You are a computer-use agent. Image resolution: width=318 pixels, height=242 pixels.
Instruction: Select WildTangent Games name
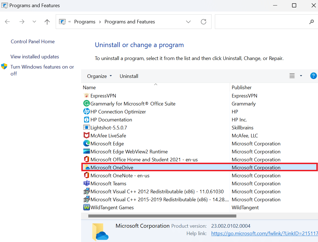point(112,208)
